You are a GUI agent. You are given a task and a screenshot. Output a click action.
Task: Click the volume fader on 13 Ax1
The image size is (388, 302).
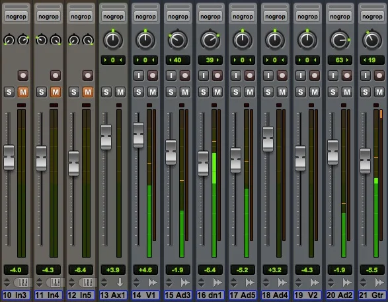click(x=106, y=137)
